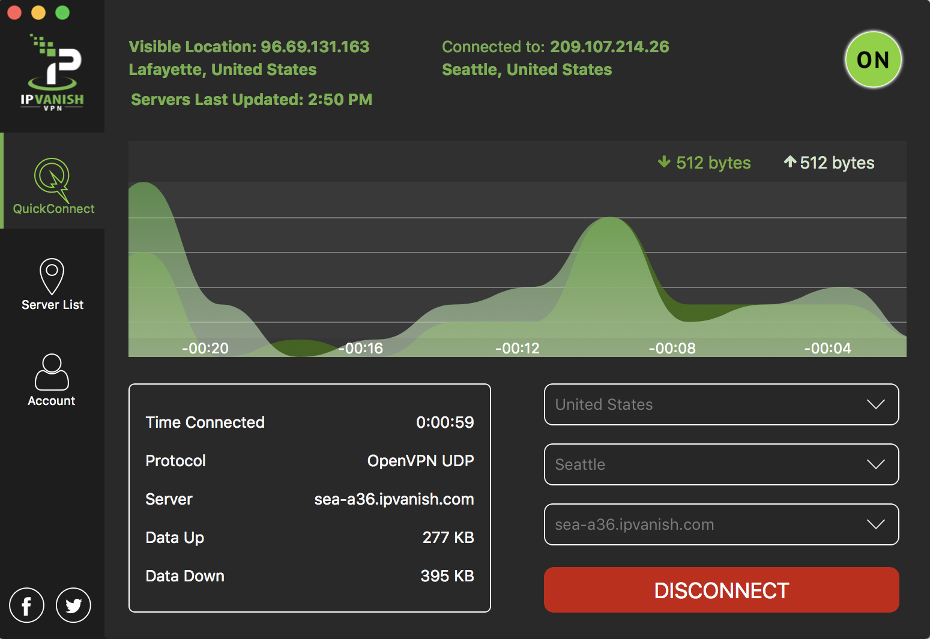Click Connected to 209.107.214.26 text

[555, 47]
